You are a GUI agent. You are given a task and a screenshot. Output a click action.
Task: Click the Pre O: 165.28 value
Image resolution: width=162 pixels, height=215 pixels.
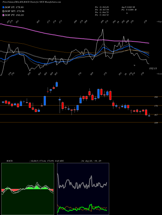[102, 7]
